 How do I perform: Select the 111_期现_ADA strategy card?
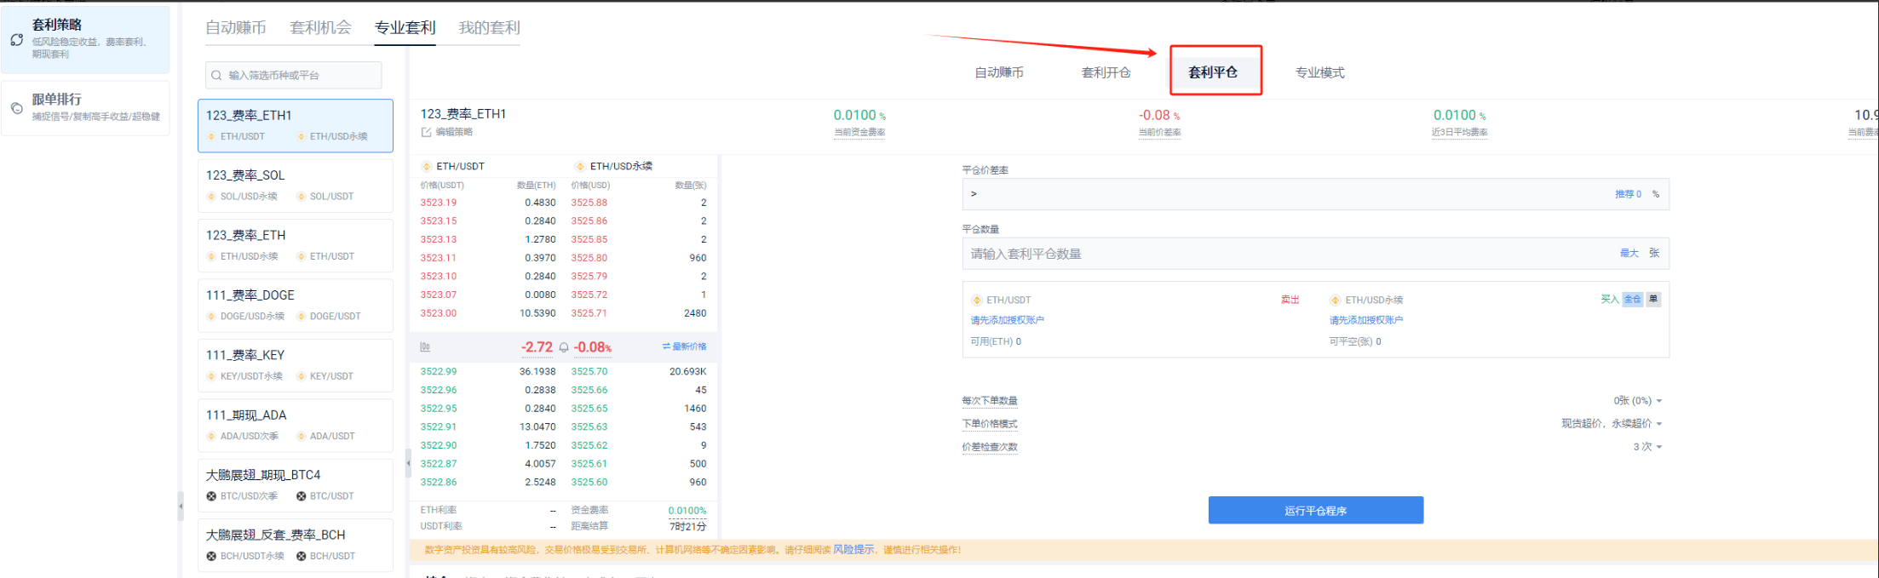tap(296, 426)
